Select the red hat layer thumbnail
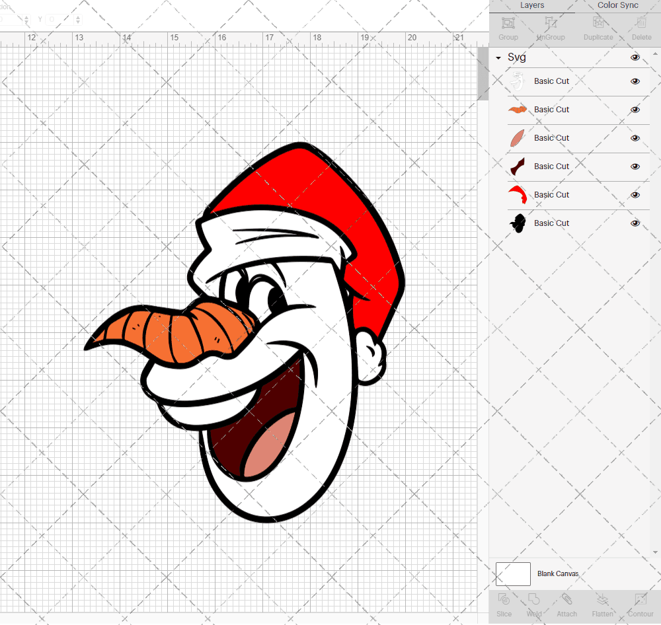 pos(518,195)
